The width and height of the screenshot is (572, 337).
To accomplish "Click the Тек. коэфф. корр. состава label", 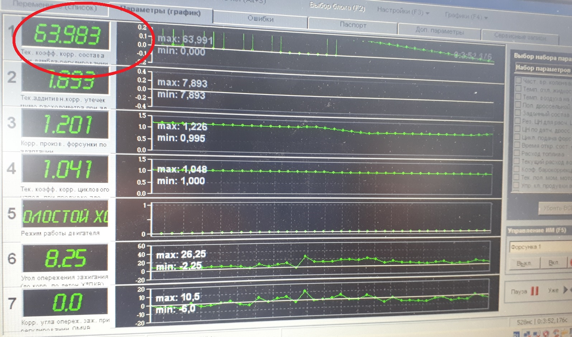I will [x=63, y=55].
